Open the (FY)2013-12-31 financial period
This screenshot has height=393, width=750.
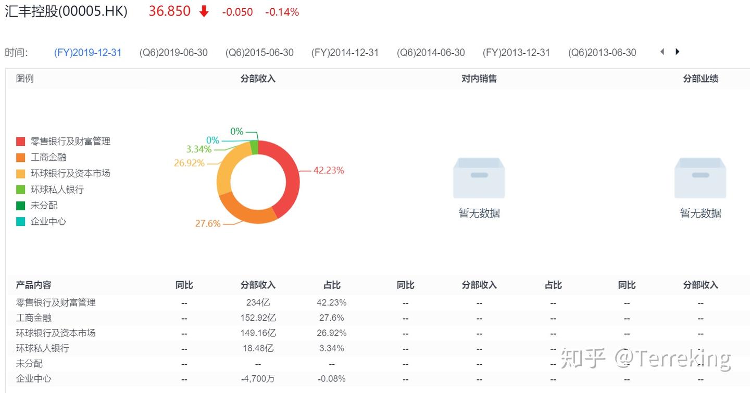pos(516,52)
